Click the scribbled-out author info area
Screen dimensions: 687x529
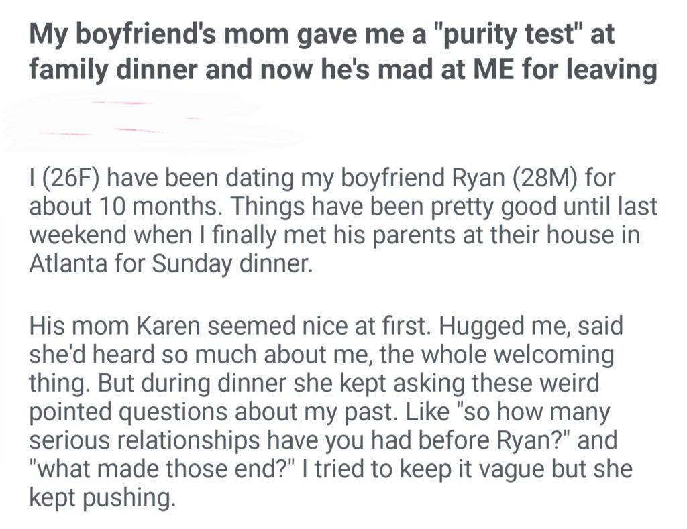[154, 121]
